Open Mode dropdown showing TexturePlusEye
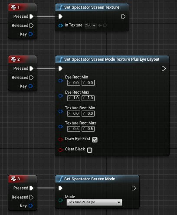 pos(94,202)
